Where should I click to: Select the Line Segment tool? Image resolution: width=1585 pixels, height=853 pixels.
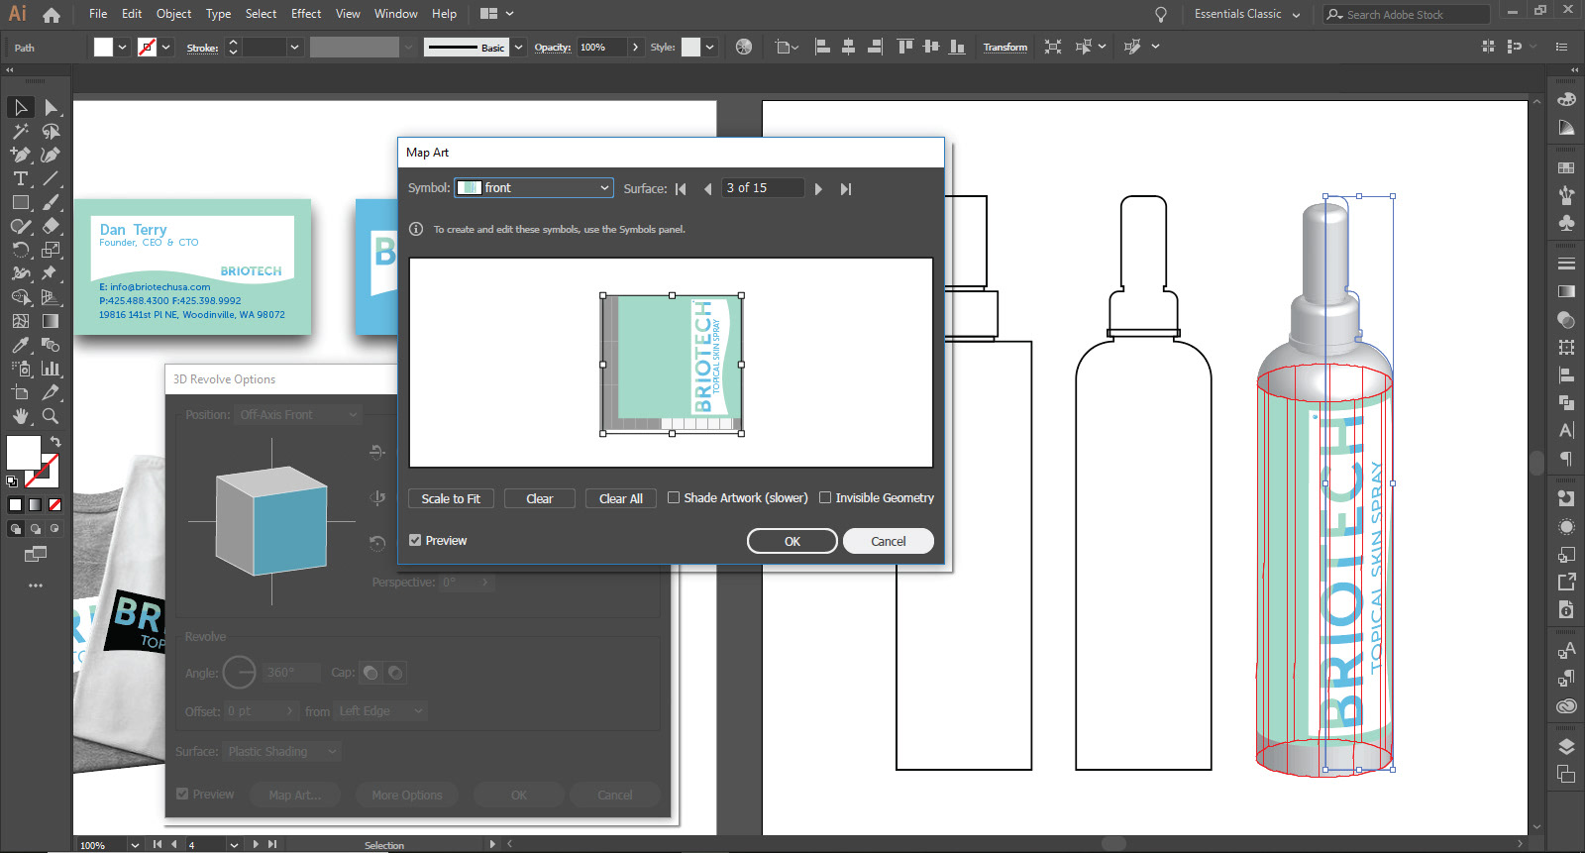pyautogui.click(x=51, y=178)
